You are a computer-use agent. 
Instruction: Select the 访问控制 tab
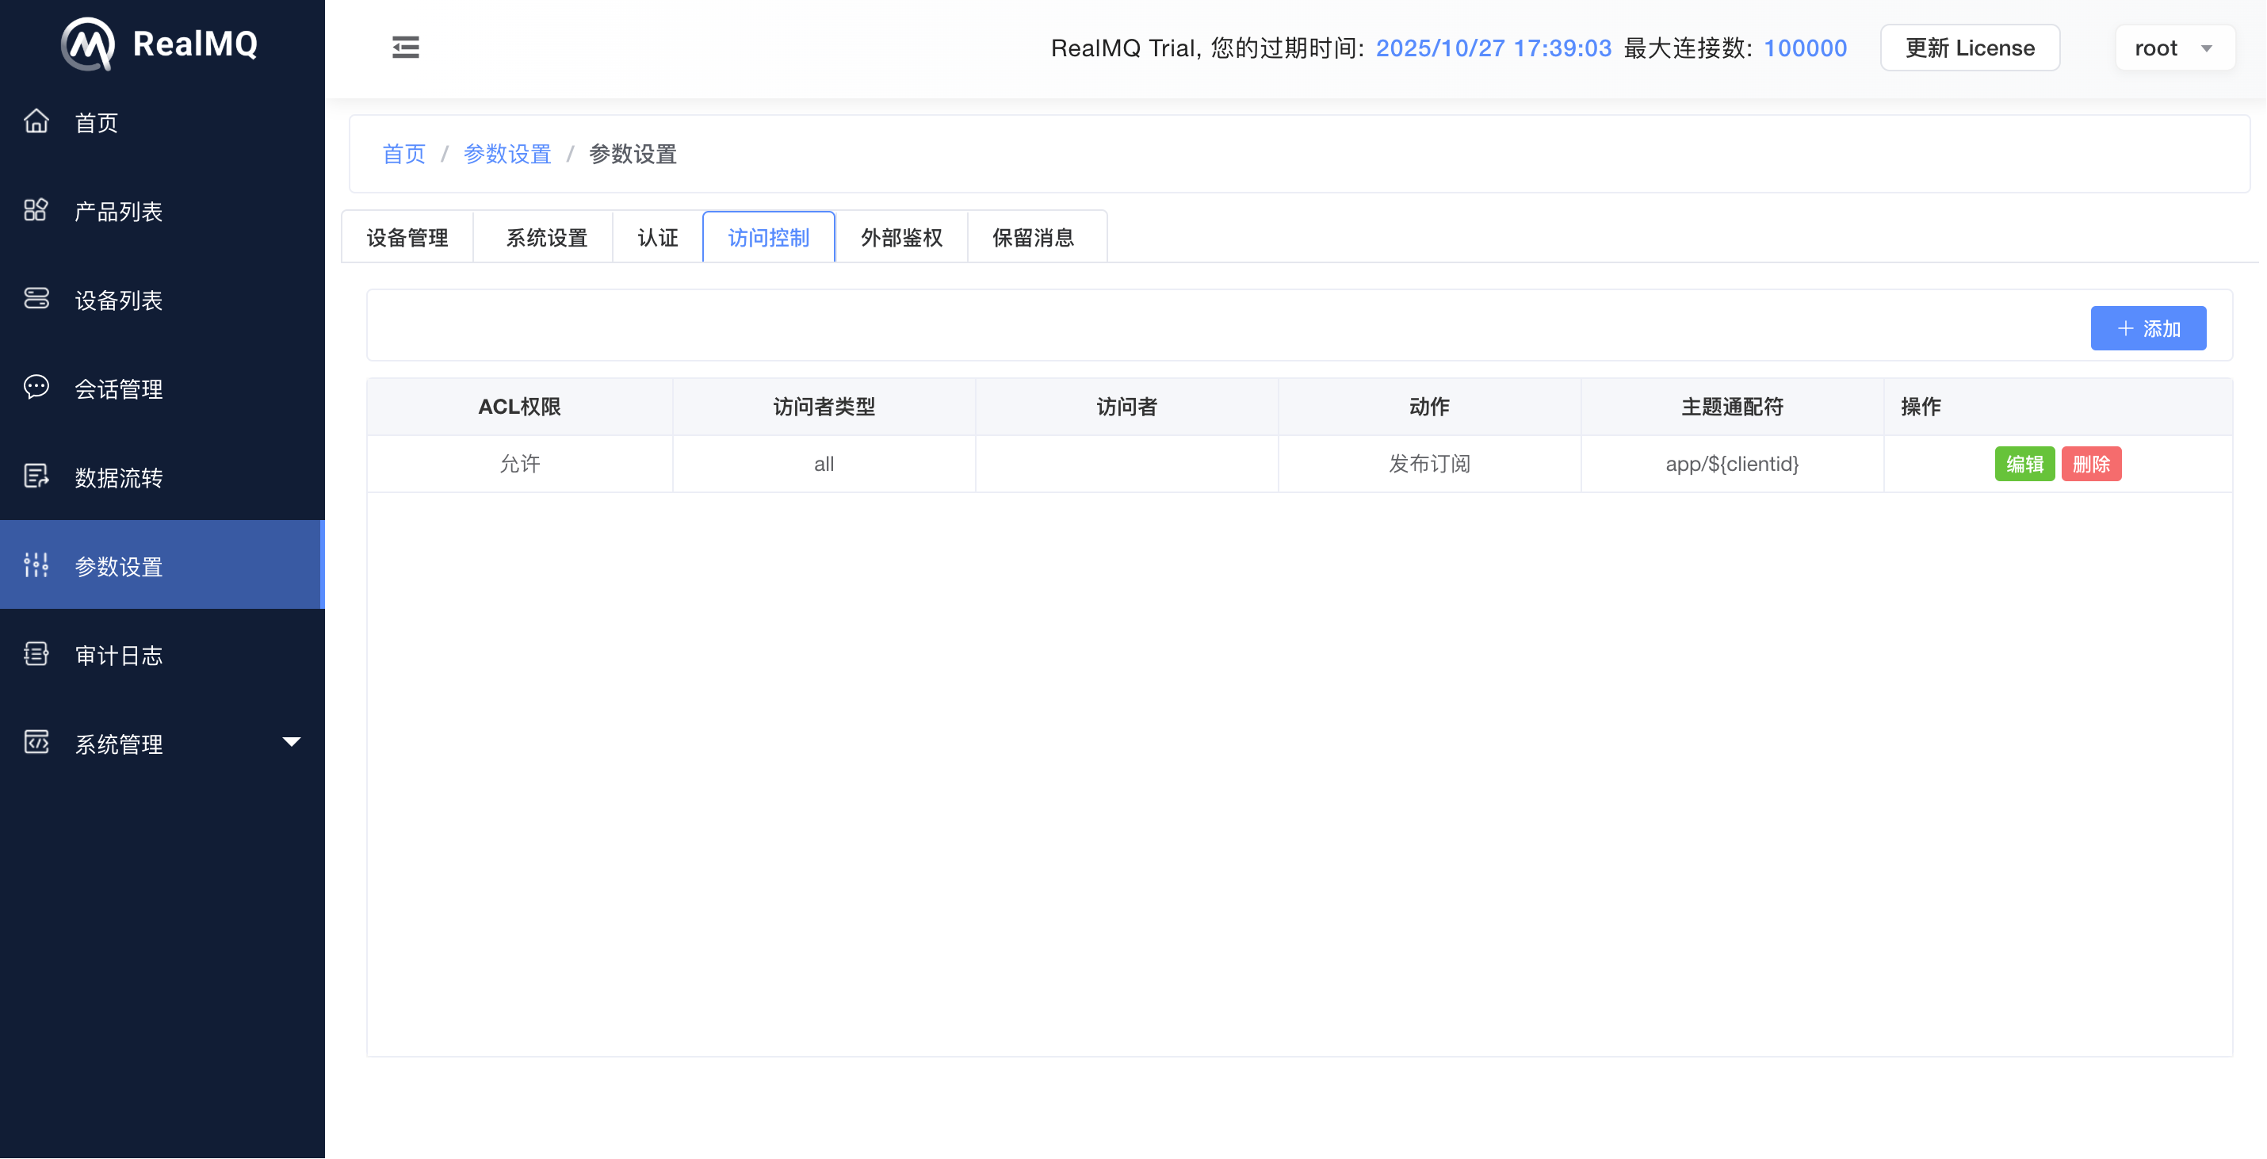(x=768, y=238)
